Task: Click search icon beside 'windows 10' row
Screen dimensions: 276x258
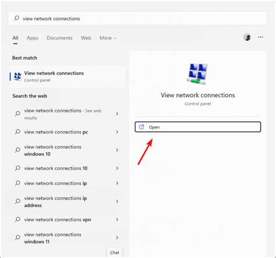Action: click(x=17, y=150)
